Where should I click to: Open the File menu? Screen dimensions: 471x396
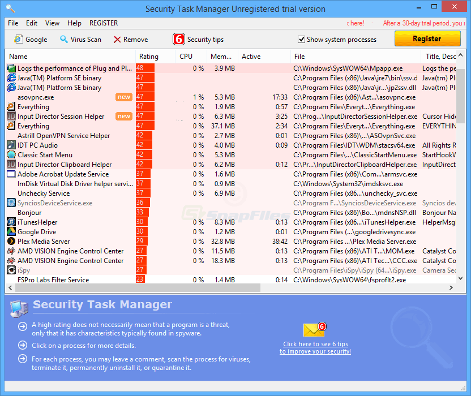point(13,23)
